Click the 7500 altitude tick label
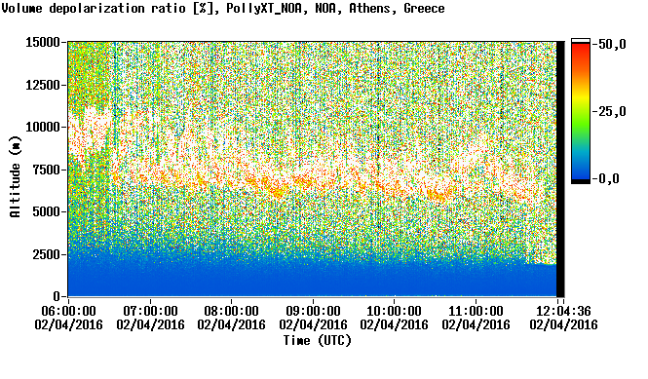The image size is (648, 379). click(47, 170)
